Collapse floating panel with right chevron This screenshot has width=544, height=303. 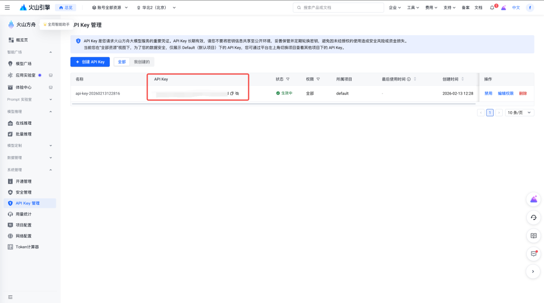(533, 271)
